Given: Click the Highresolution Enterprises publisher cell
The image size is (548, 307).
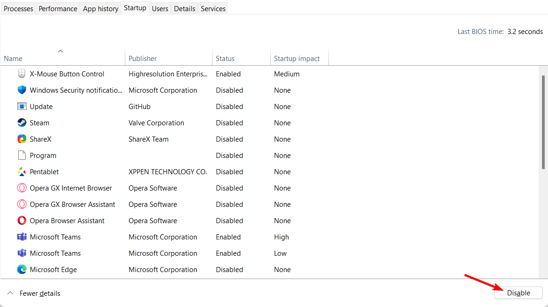Looking at the screenshot, I should click(168, 74).
